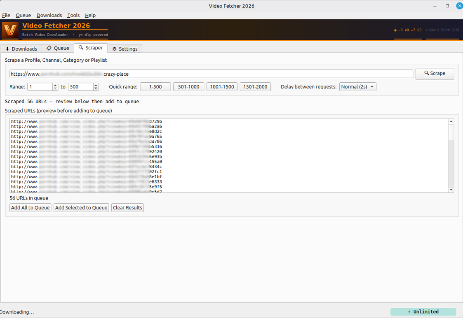Select the Scraper tab

pos(91,48)
